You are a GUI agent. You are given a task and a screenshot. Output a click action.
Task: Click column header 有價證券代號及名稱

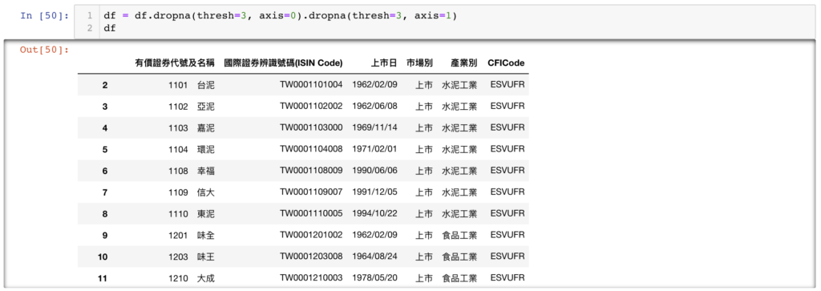pyautogui.click(x=174, y=63)
